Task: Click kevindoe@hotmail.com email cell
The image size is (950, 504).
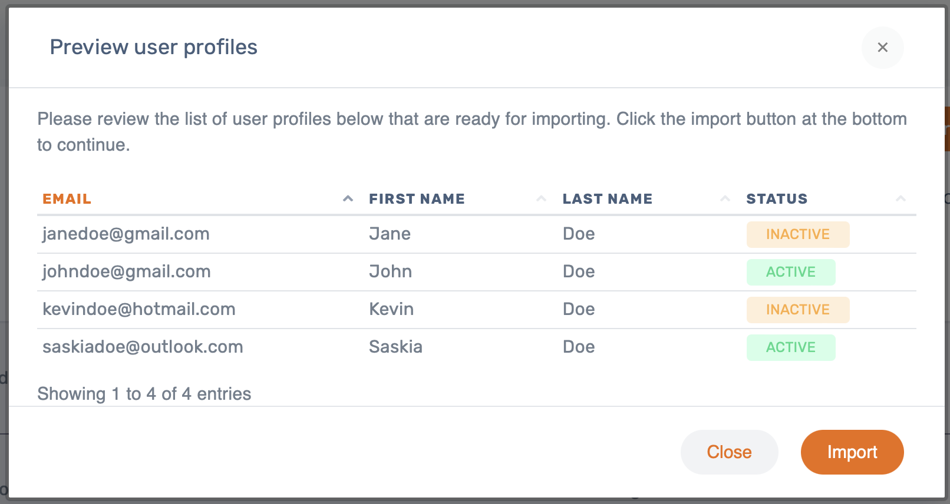Action: pos(139,309)
